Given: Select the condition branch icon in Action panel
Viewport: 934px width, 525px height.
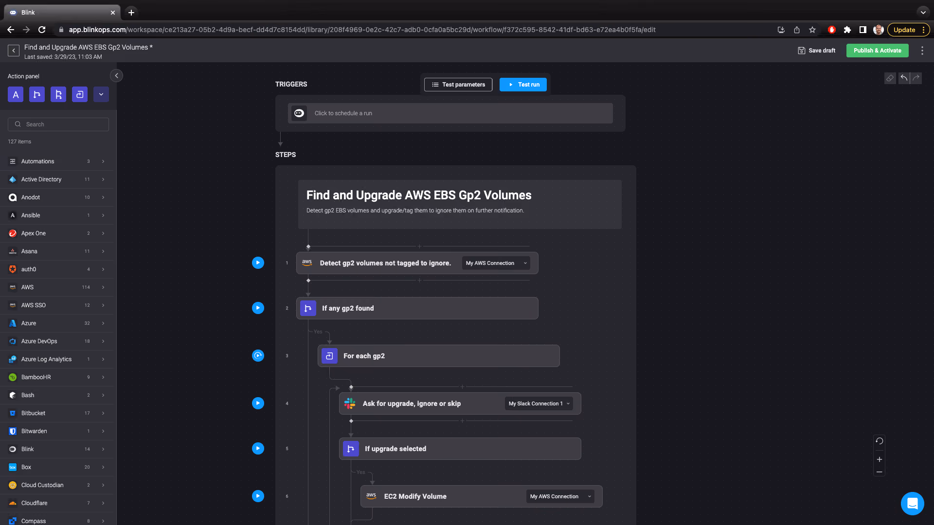Looking at the screenshot, I should (x=37, y=94).
